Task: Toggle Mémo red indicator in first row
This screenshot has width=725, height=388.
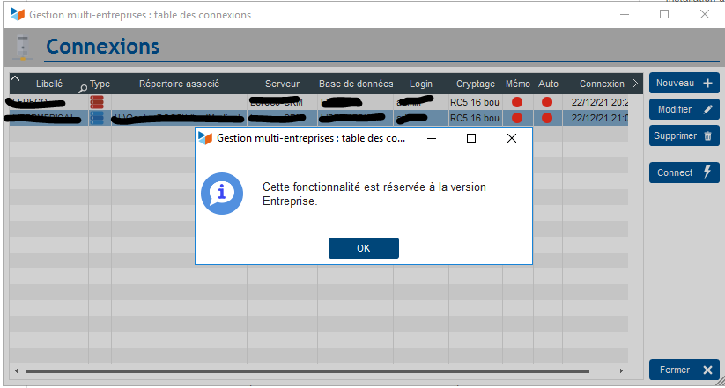Action: point(517,102)
